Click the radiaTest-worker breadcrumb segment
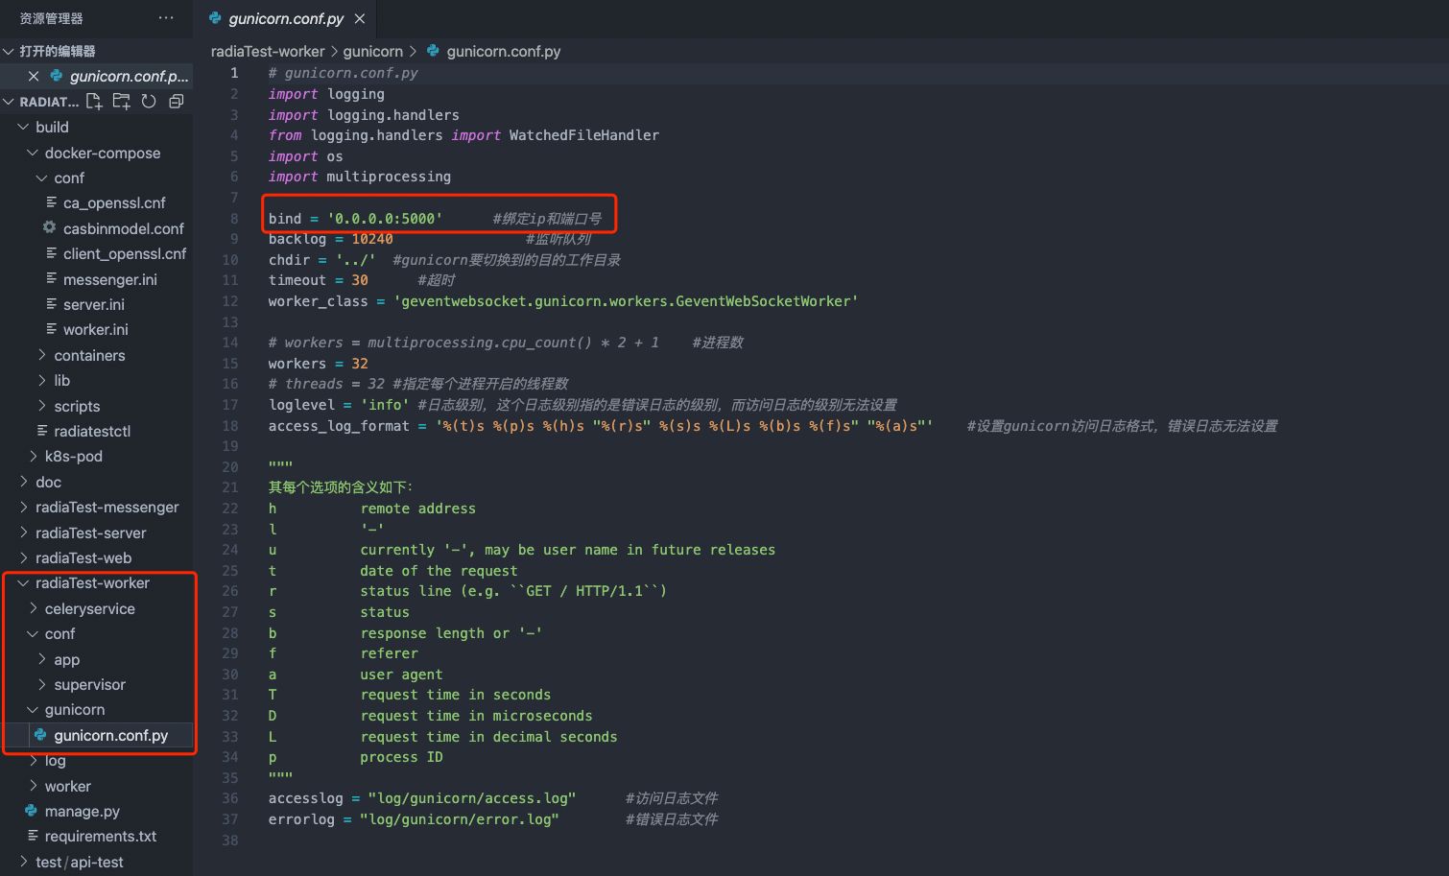Screen dimensions: 1449x876 268,52
